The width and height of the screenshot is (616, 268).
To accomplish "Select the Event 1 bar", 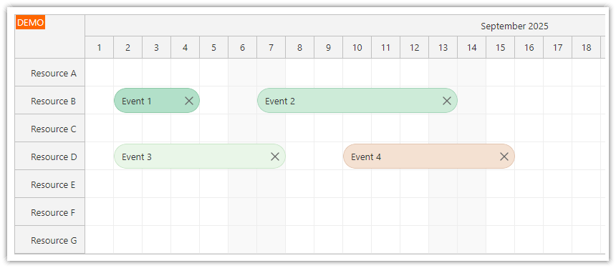I will 157,101.
